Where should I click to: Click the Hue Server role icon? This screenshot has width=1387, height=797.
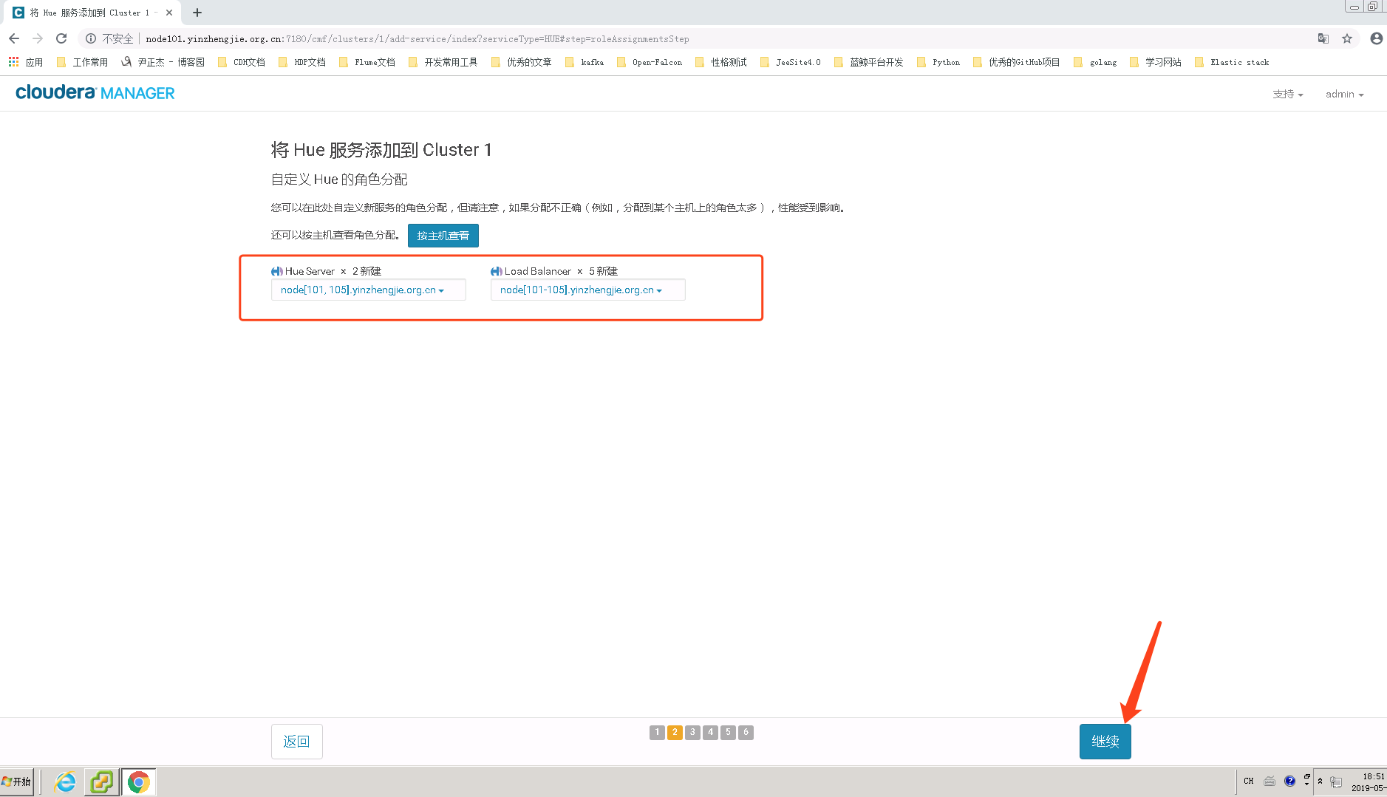pos(276,271)
